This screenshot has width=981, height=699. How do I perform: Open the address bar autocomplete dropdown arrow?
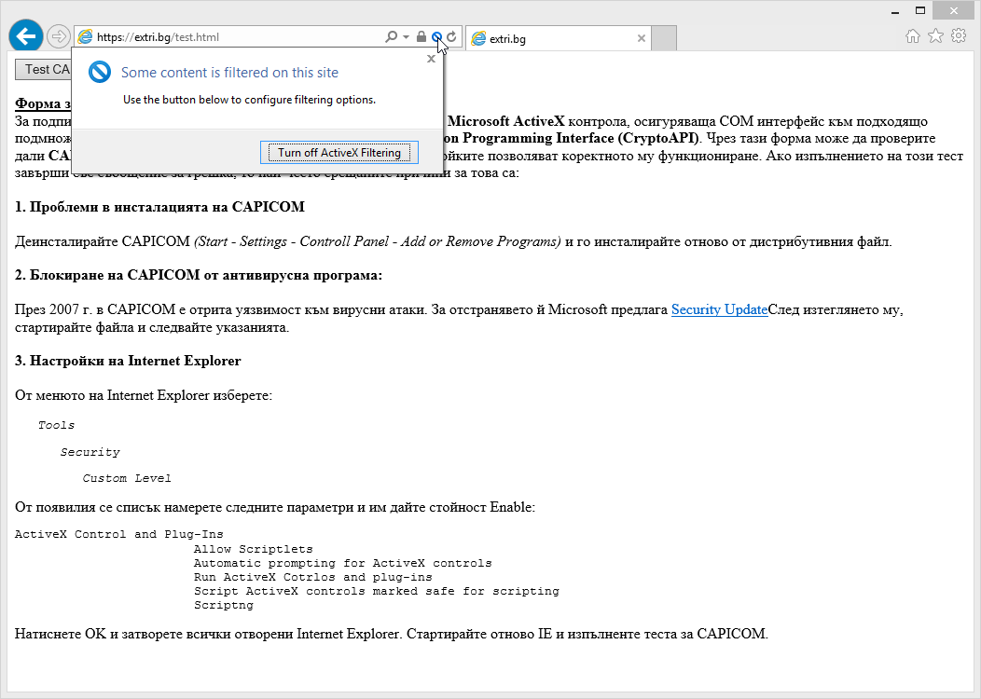point(406,37)
